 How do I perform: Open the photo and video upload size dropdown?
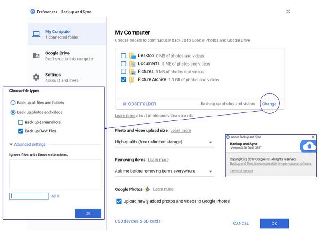click(x=164, y=142)
